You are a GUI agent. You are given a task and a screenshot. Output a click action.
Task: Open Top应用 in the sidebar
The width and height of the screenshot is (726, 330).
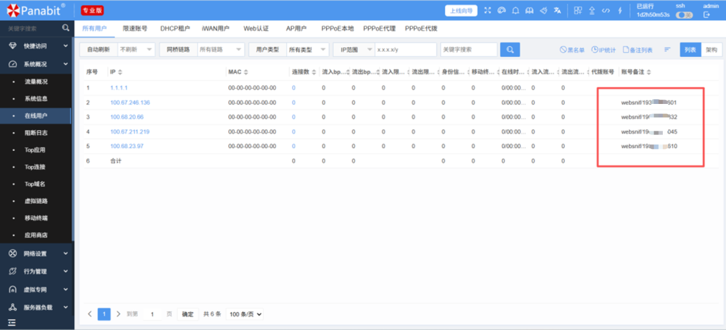(x=35, y=150)
